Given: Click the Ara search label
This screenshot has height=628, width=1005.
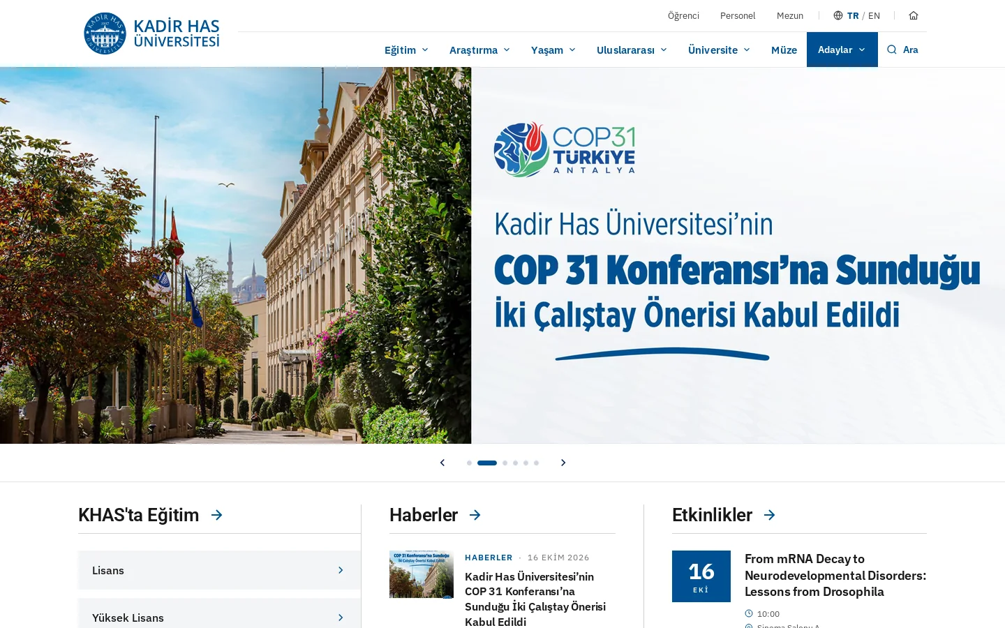Looking at the screenshot, I should click(x=910, y=50).
